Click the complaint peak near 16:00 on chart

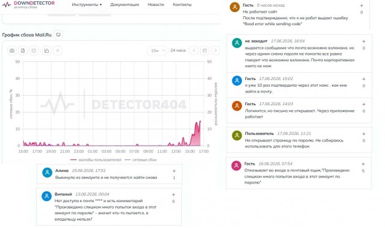click(x=197, y=123)
